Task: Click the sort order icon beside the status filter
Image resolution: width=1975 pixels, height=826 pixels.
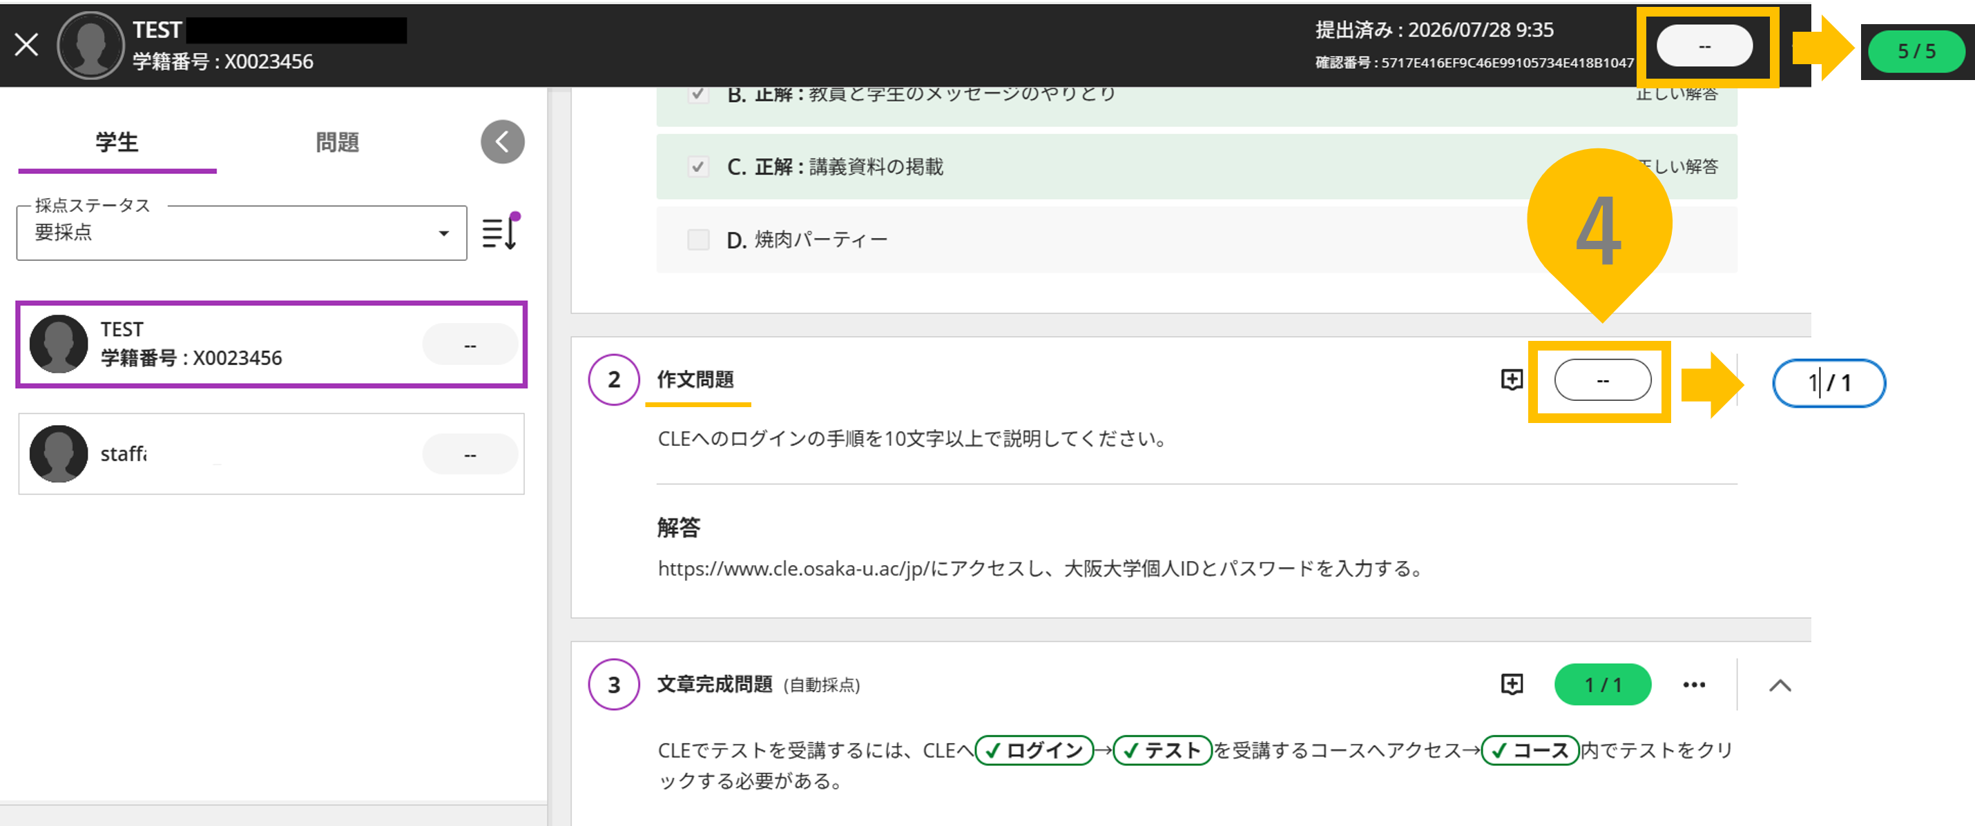Action: click(501, 232)
